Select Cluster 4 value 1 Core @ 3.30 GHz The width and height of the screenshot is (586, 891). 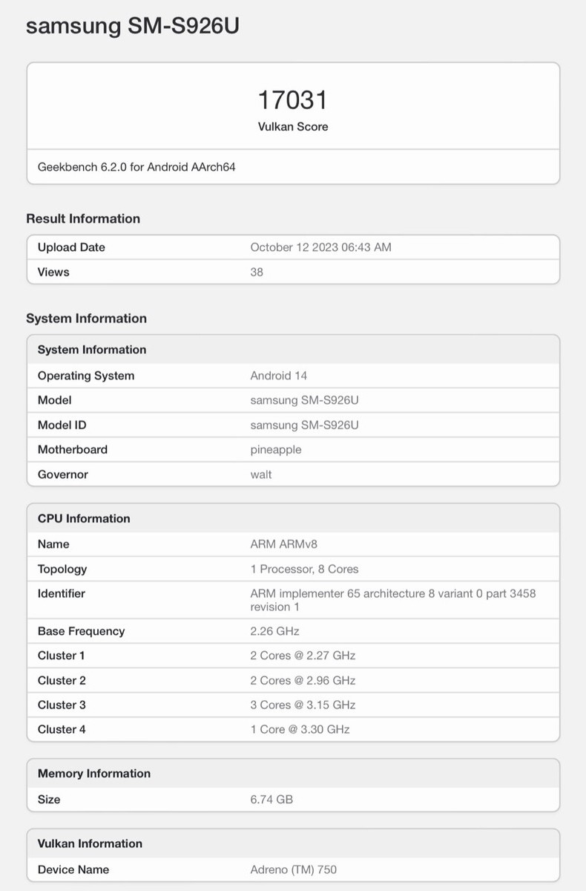[300, 729]
